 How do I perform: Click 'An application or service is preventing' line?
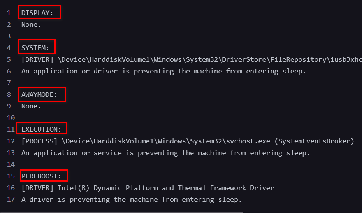pyautogui.click(x=165, y=153)
